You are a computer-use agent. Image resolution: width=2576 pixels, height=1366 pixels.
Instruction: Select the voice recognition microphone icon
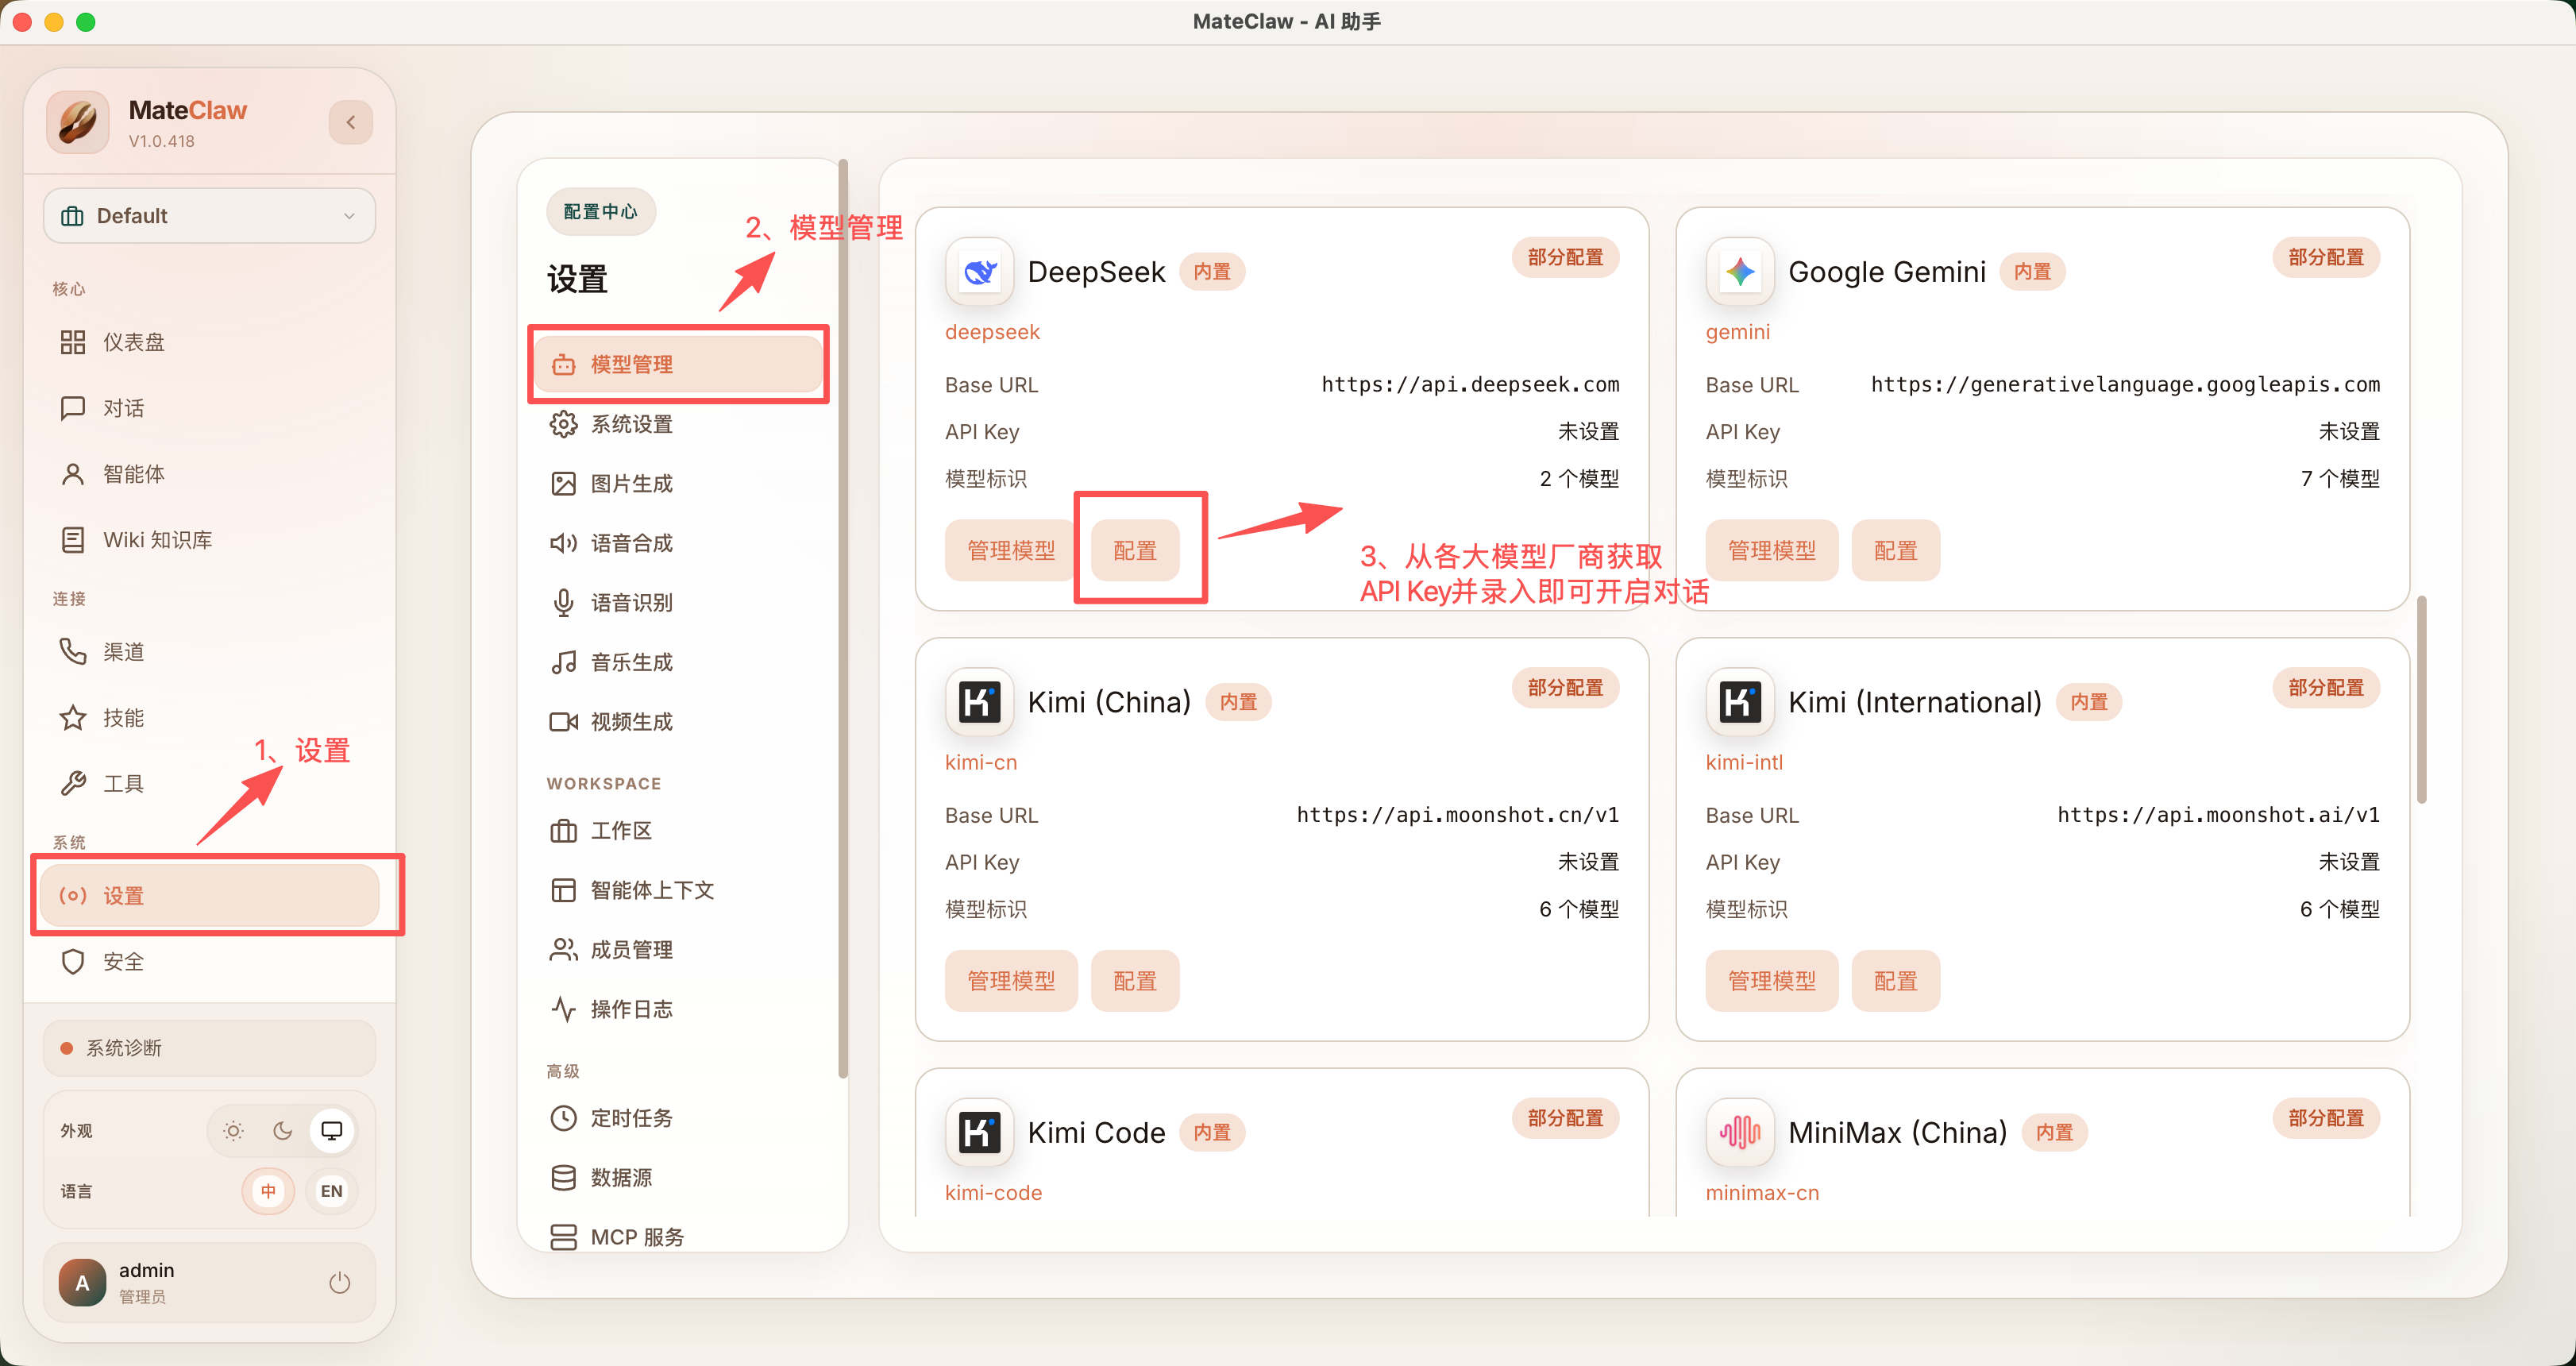click(x=563, y=603)
